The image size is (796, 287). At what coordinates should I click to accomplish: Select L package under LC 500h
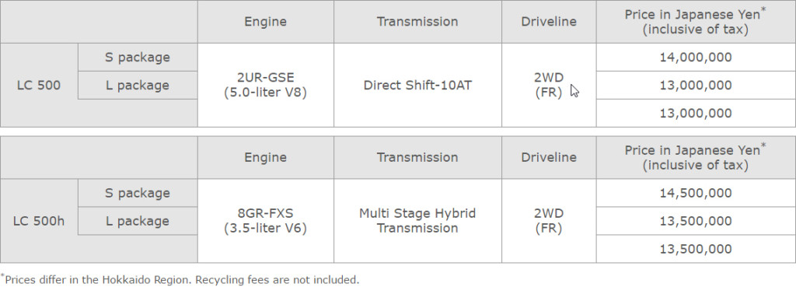click(x=138, y=221)
